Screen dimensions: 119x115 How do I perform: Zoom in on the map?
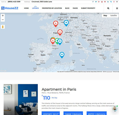(3, 16)
